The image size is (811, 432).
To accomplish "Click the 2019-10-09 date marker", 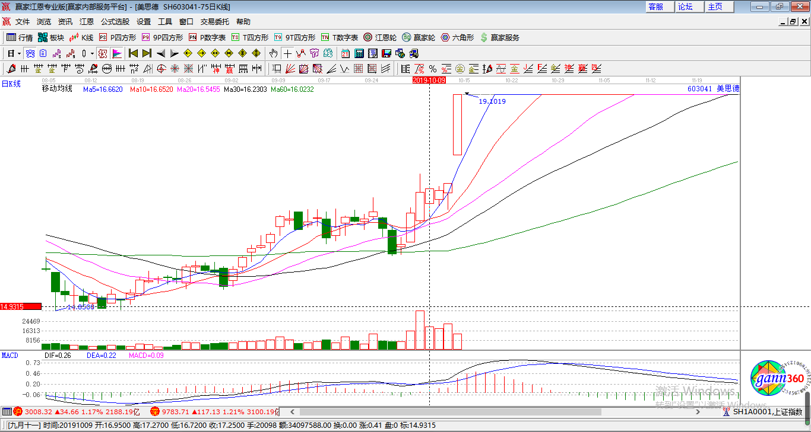I will [x=429, y=80].
